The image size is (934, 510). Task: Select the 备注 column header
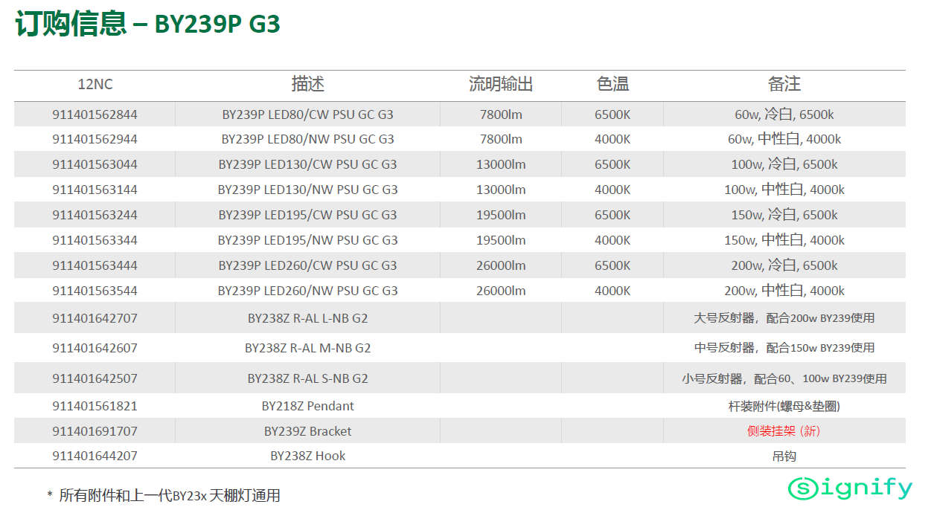(784, 84)
